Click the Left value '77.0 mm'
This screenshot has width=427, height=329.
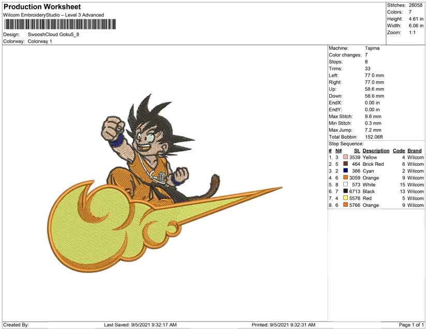coord(374,76)
